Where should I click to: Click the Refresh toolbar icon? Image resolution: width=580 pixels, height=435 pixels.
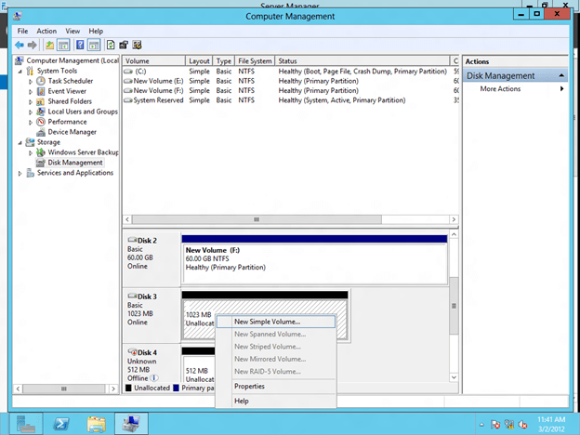click(112, 45)
